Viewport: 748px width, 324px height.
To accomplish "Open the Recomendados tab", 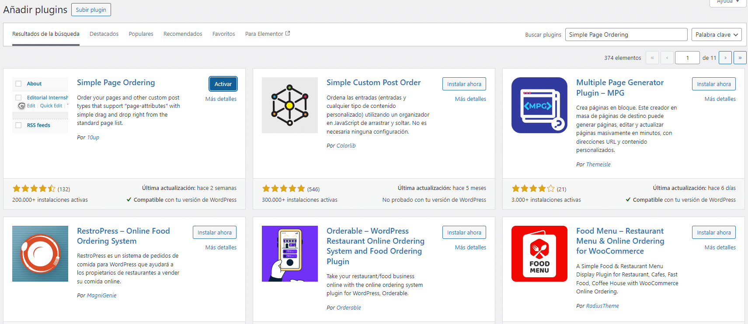I will point(183,34).
